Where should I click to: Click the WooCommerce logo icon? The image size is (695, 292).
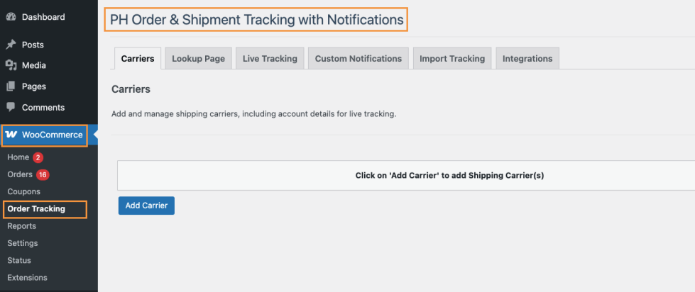tap(11, 135)
